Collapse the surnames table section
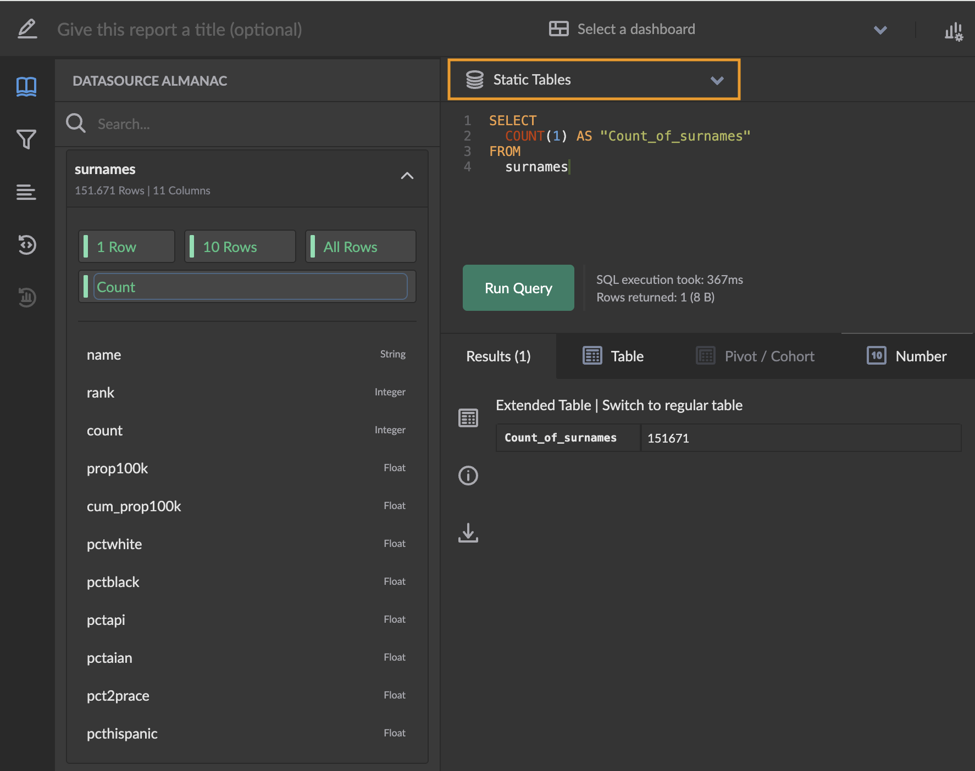The image size is (975, 771). (407, 176)
